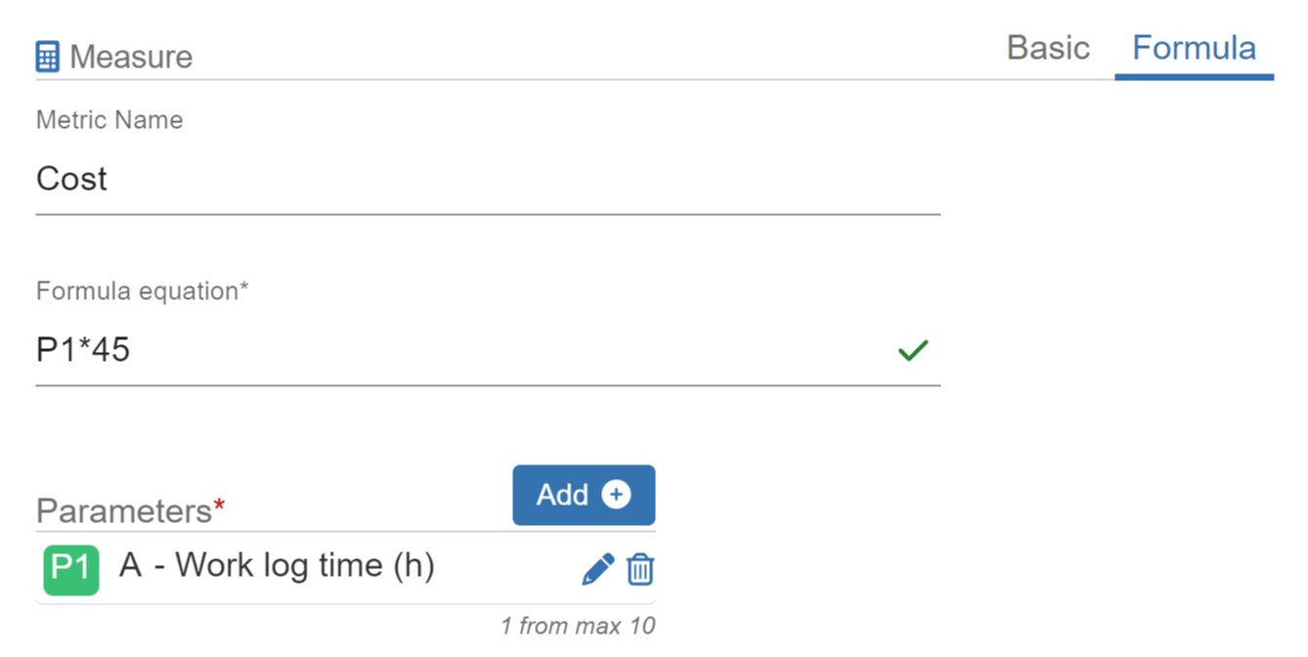Click the red asterisk next to Parameters

coord(219,504)
